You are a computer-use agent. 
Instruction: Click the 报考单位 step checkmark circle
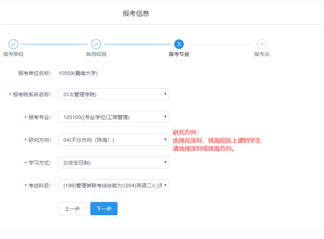[13, 44]
